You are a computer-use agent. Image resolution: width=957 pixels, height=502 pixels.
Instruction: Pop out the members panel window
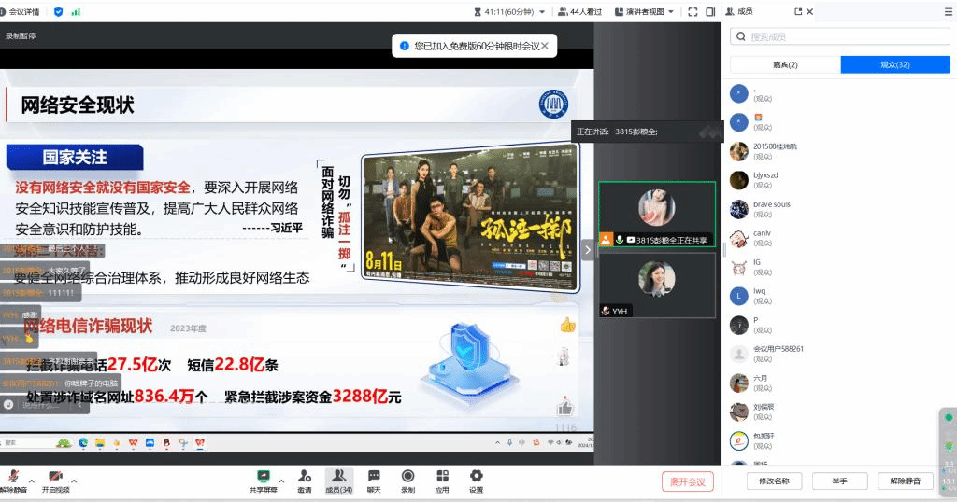(x=798, y=11)
